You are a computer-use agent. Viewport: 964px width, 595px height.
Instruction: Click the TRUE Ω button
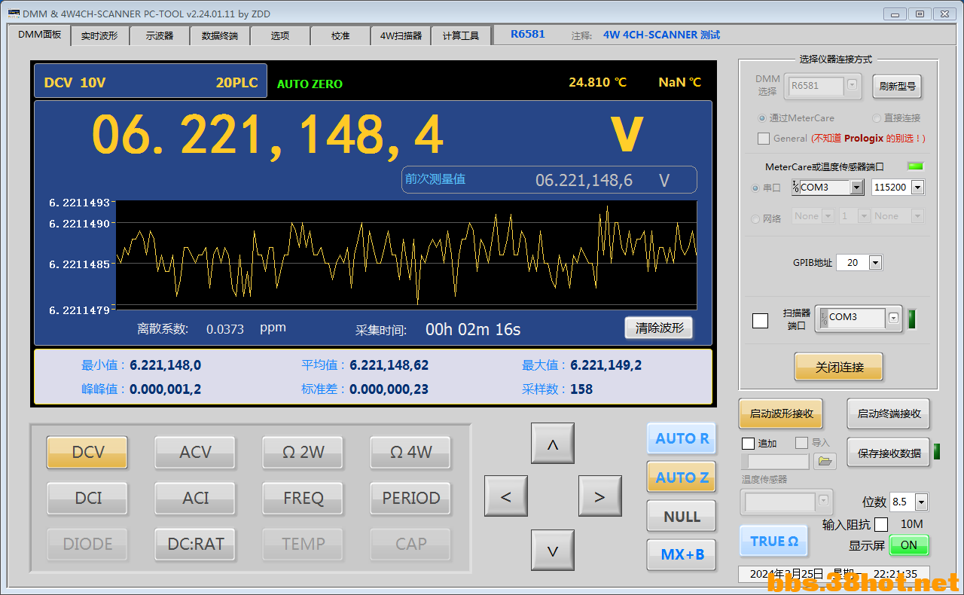(773, 541)
